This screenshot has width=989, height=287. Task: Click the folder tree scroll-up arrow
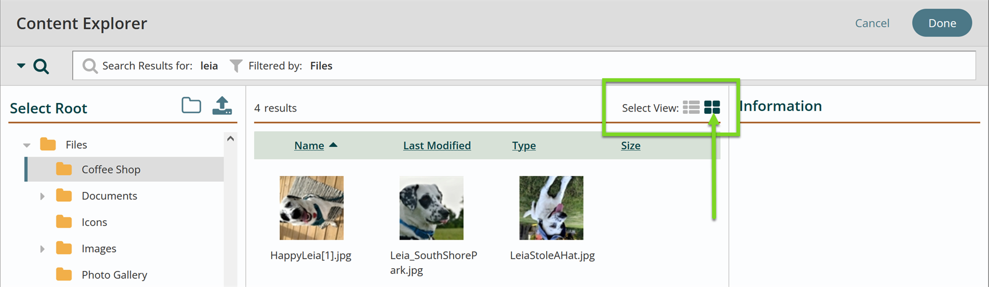pos(231,138)
